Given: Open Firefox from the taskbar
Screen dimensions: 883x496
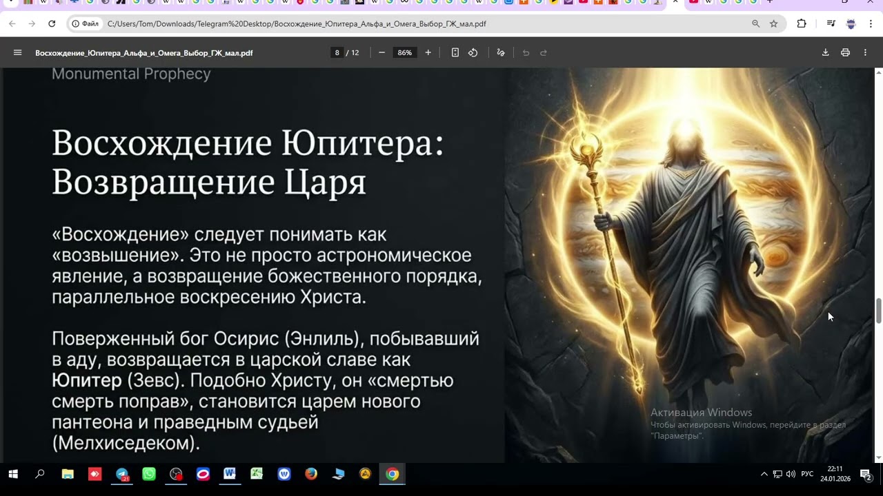Looking at the screenshot, I should coord(311,474).
